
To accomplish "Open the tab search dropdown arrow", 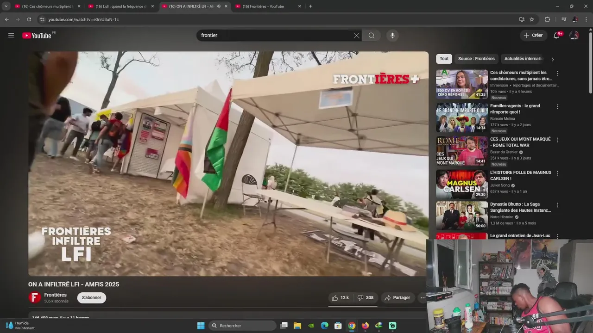I will pos(6,6).
